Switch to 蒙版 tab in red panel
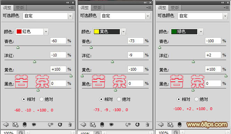The image size is (231, 134). 20,8
